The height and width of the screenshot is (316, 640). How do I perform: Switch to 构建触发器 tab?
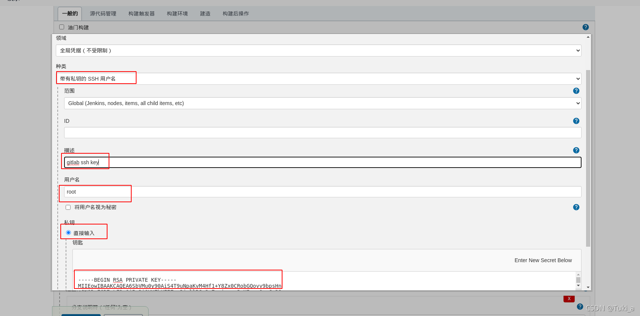[141, 14]
